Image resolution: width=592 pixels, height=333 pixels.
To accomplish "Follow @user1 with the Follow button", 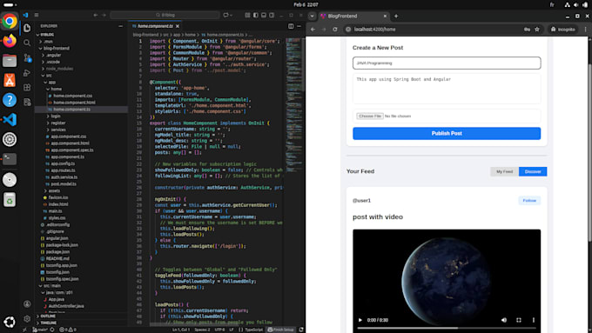I will click(529, 201).
